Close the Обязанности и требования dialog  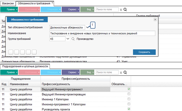pyautogui.click(x=155, y=20)
